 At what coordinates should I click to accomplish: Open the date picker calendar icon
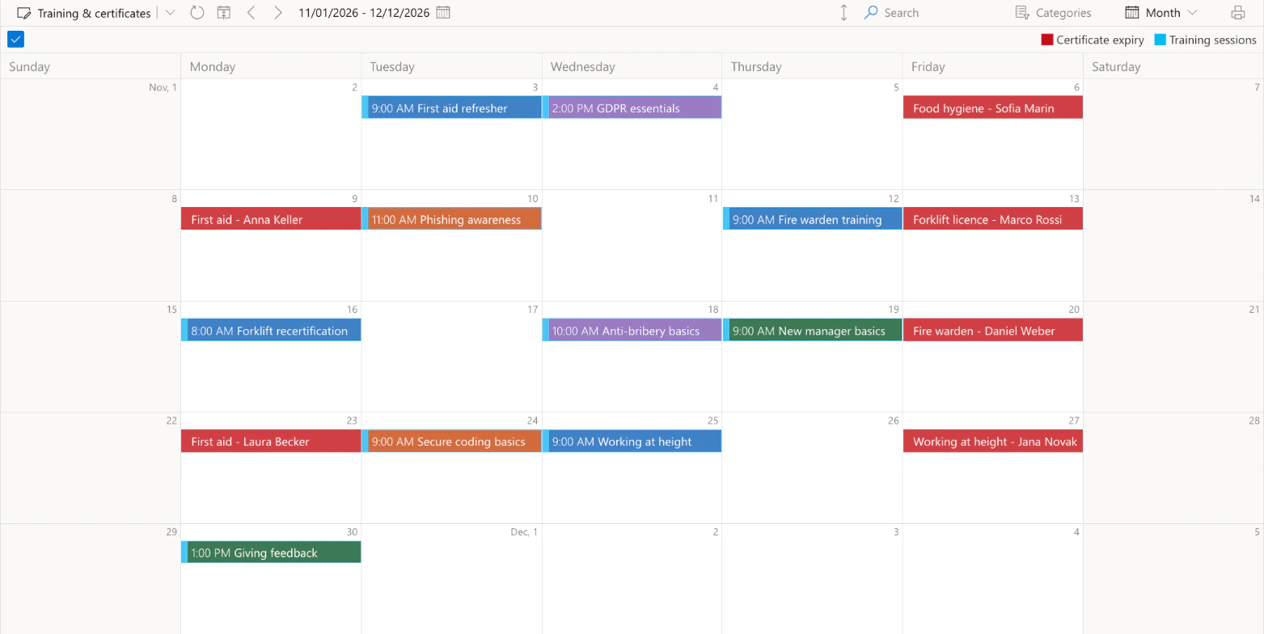(443, 13)
